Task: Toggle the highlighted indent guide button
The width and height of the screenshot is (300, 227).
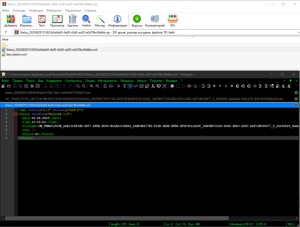Action: click(130, 86)
